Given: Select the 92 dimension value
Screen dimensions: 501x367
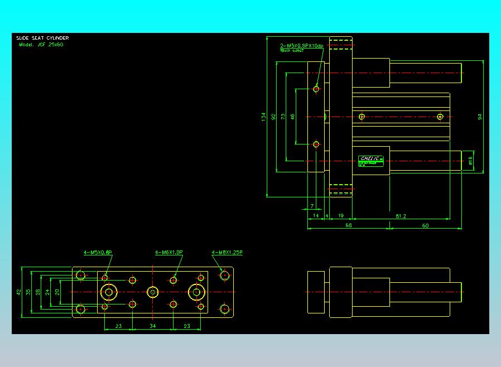Looking at the screenshot, I should pos(273,117).
